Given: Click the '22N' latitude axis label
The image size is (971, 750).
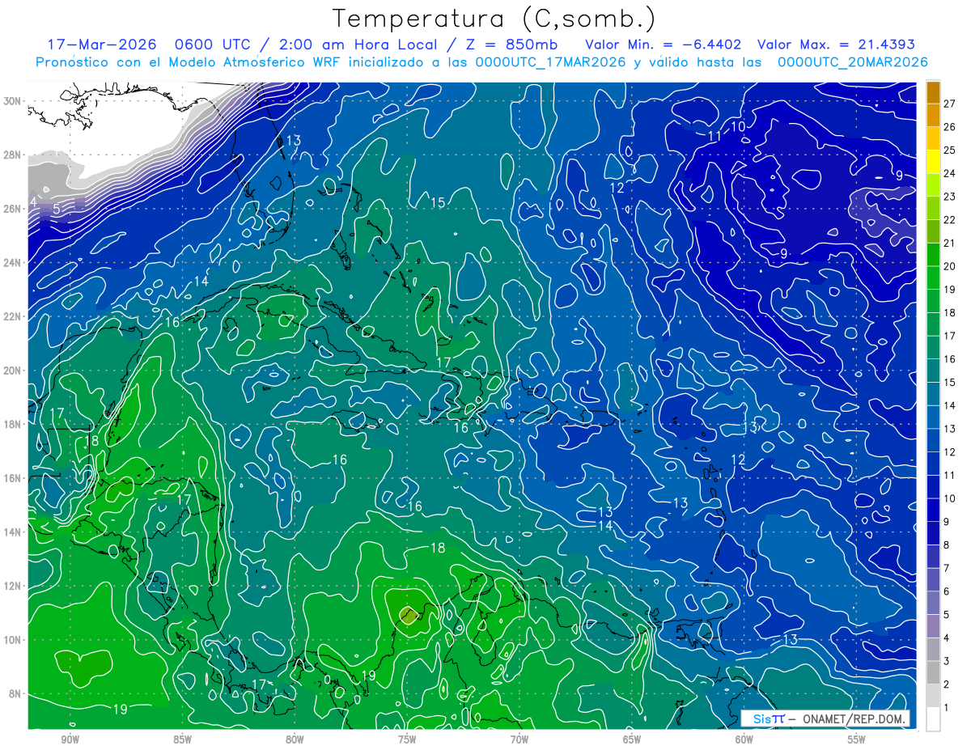Looking at the screenshot, I should (12, 316).
